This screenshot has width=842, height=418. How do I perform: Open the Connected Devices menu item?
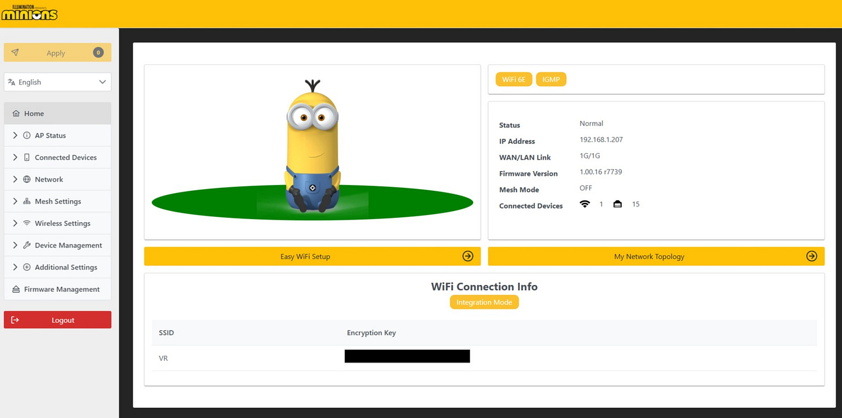pos(57,157)
